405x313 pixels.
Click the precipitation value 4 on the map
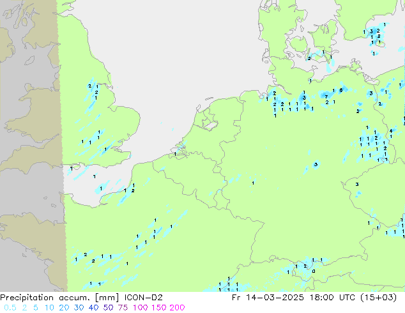[391, 131]
